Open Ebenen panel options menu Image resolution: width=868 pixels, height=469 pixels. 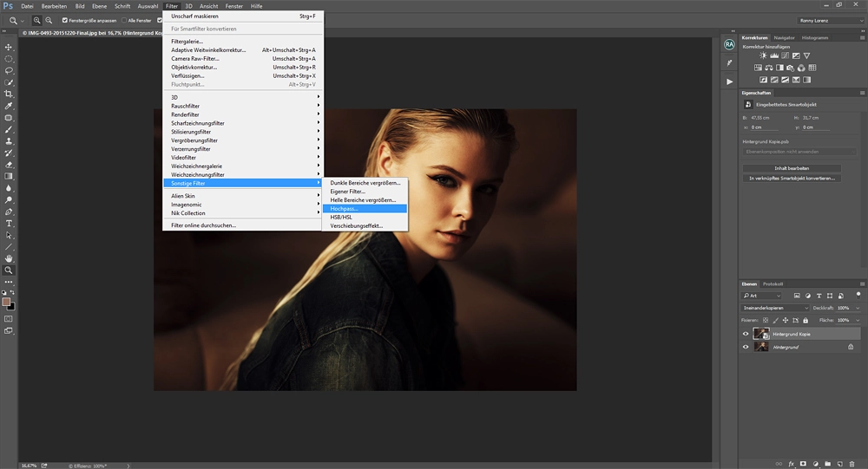click(862, 283)
